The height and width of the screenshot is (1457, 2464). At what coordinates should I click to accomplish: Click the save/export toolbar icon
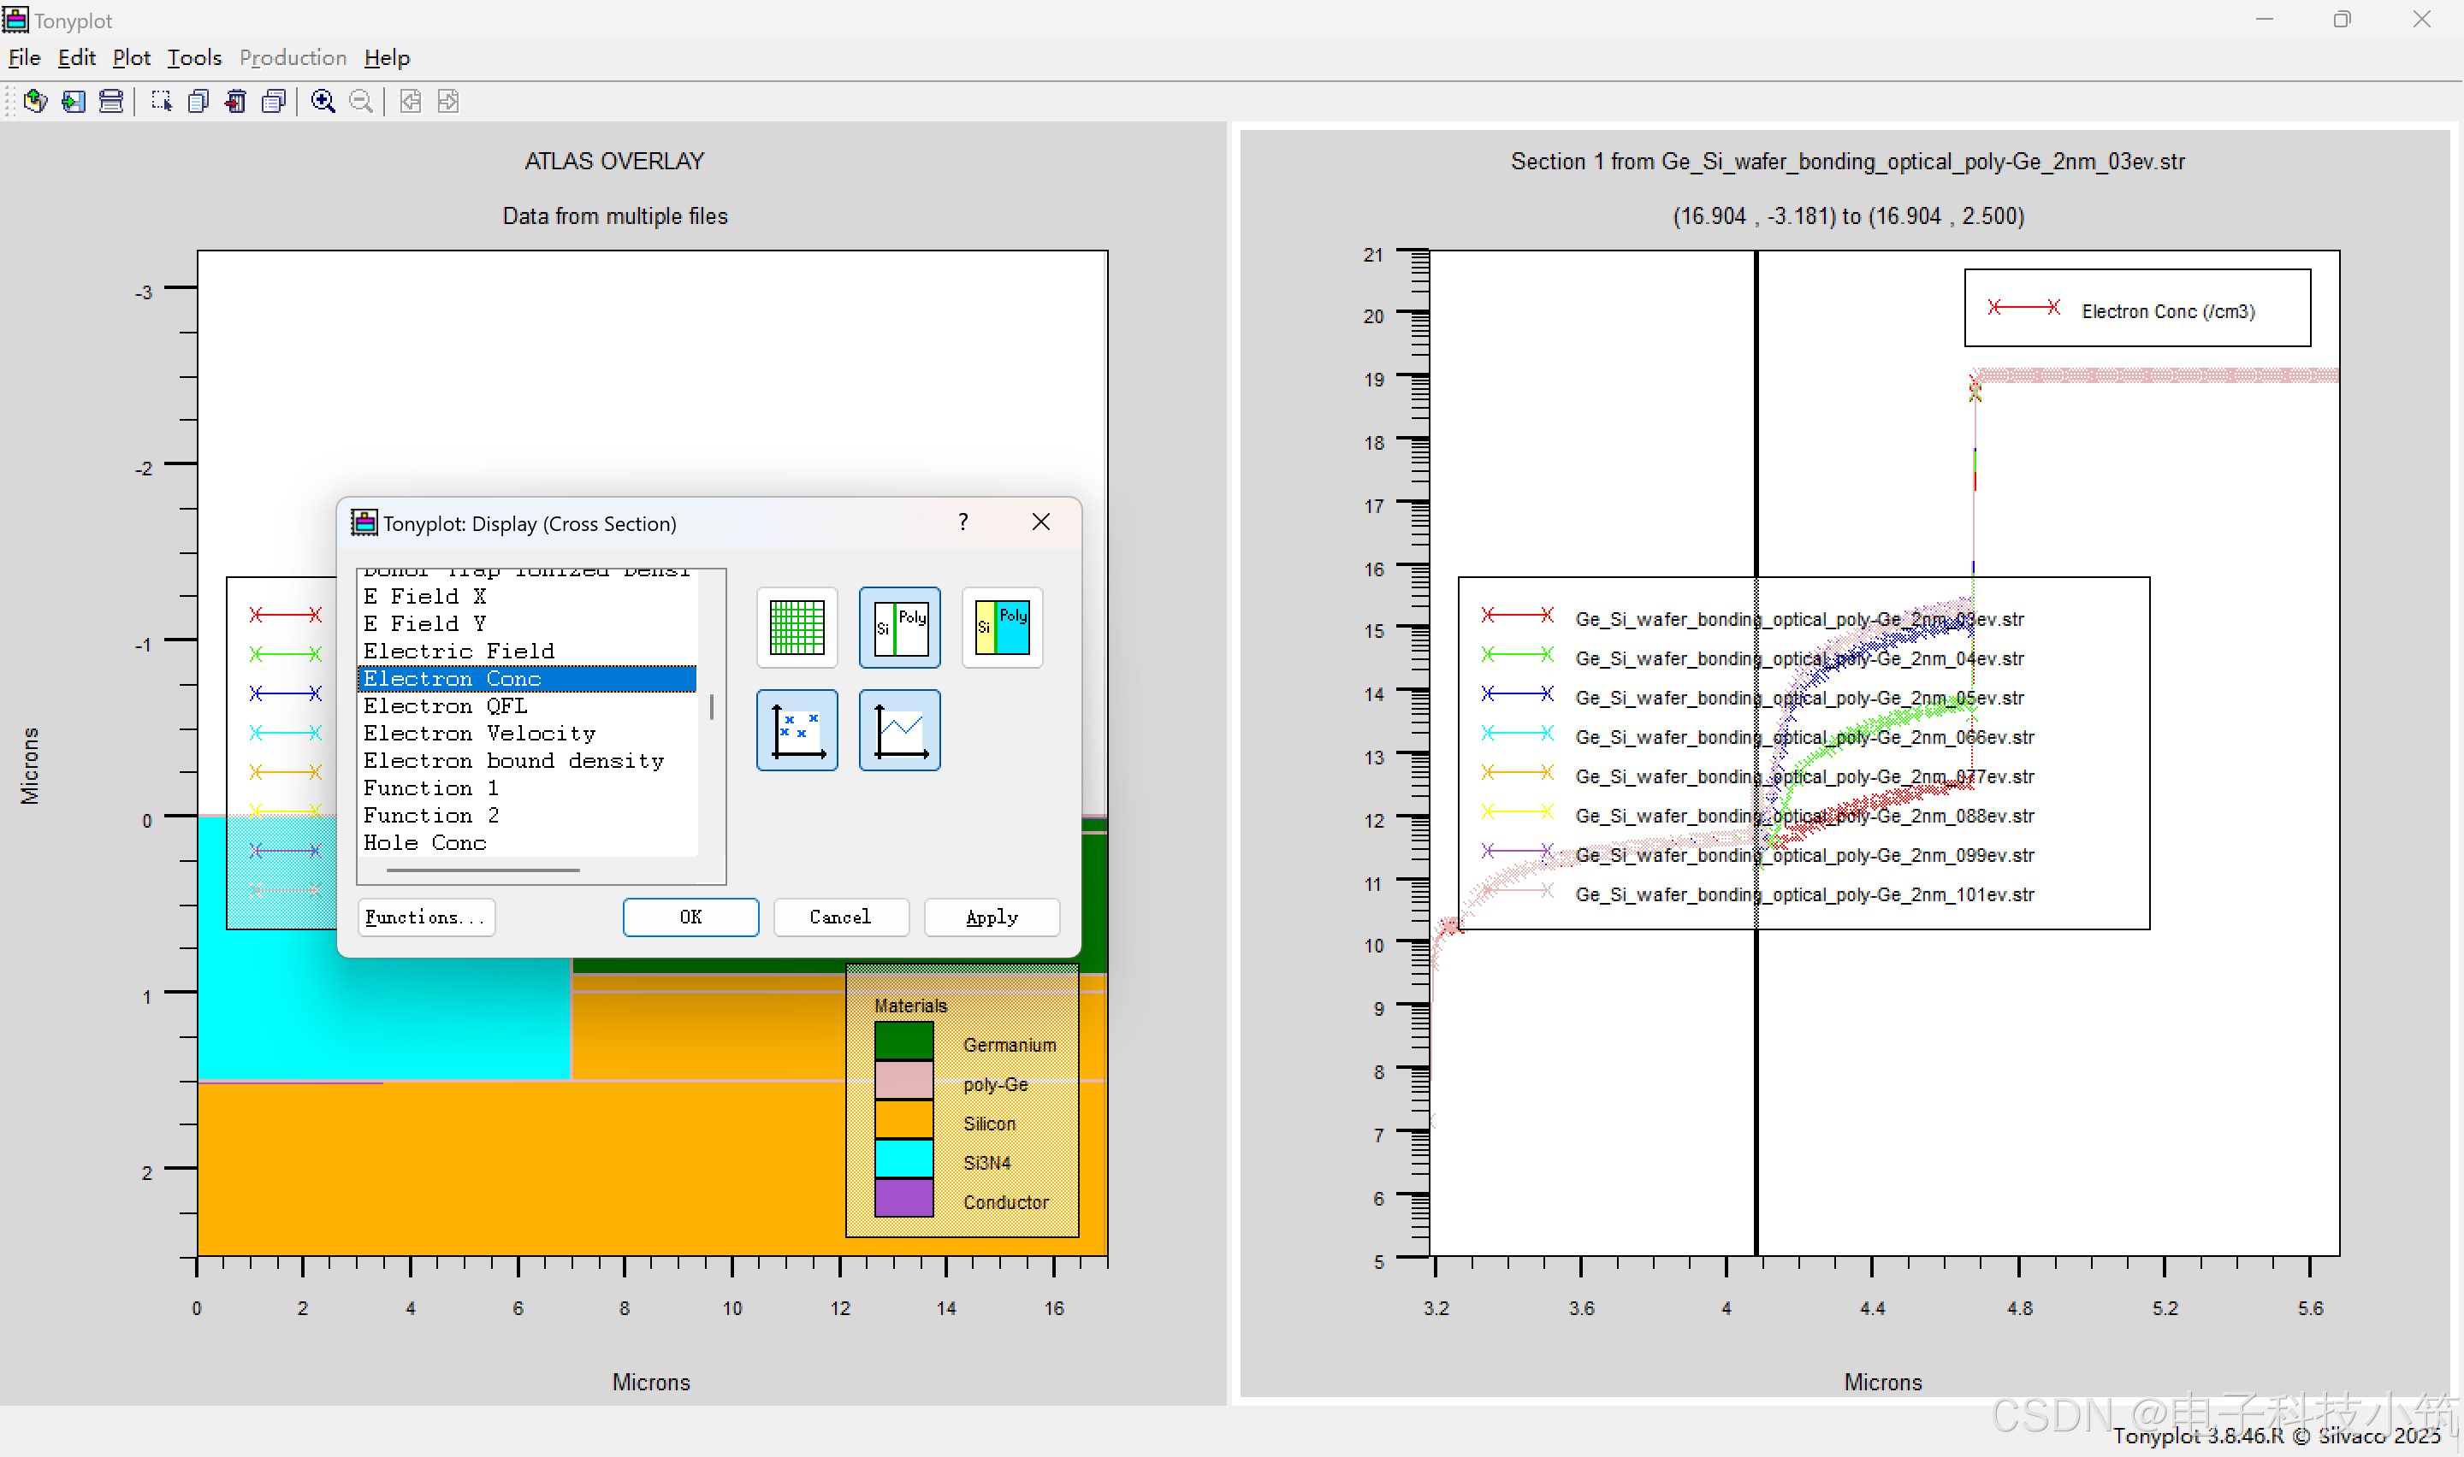74,101
